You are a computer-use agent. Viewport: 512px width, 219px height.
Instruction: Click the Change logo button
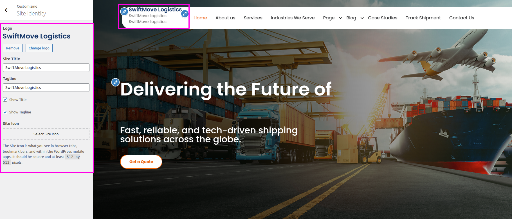click(39, 48)
